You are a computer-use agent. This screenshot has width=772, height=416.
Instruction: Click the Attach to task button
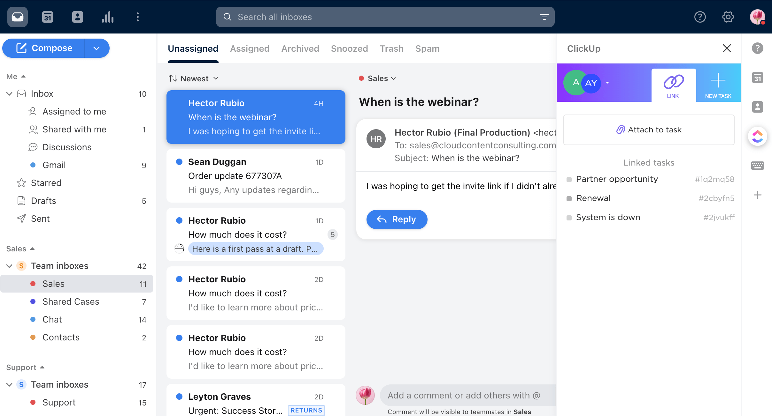(649, 130)
